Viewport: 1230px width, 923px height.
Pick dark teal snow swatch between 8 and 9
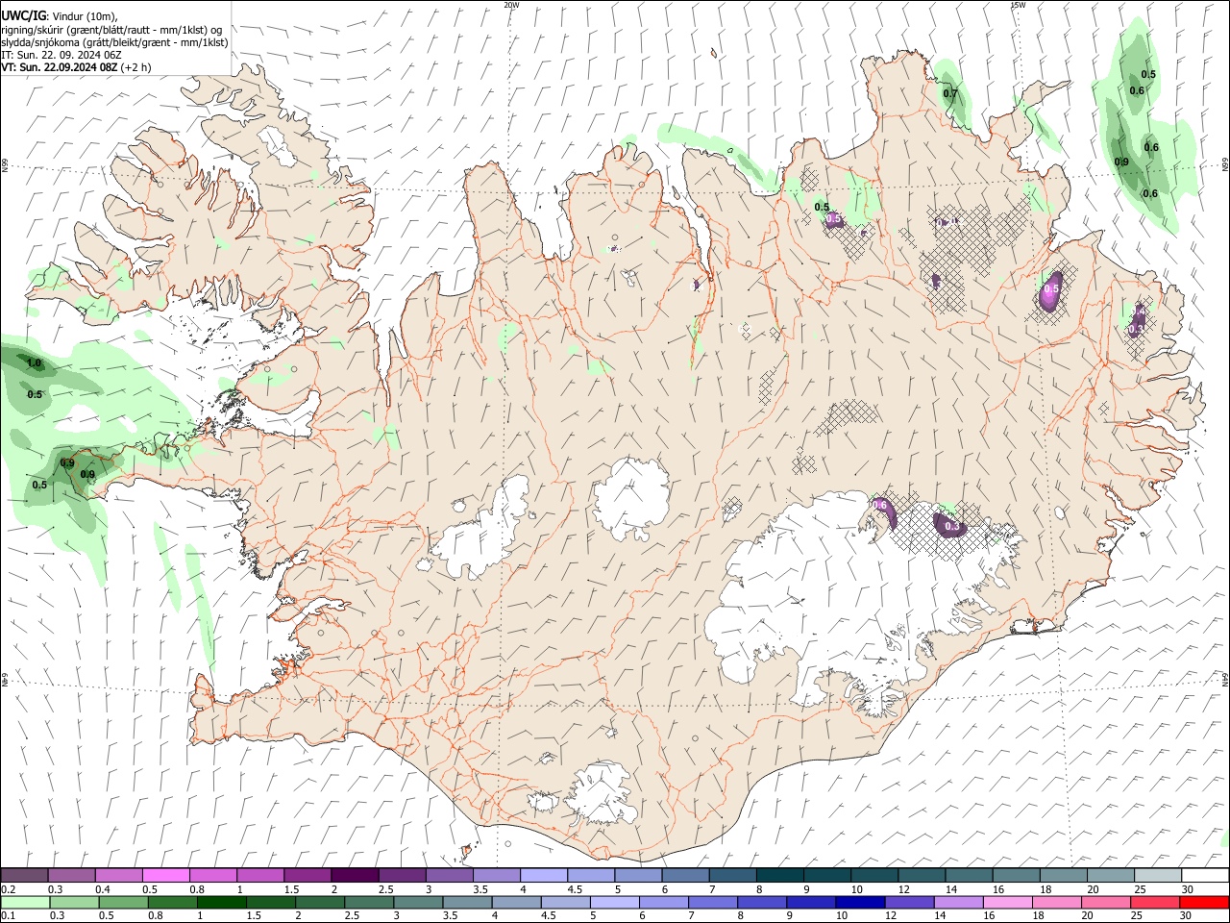(x=780, y=876)
